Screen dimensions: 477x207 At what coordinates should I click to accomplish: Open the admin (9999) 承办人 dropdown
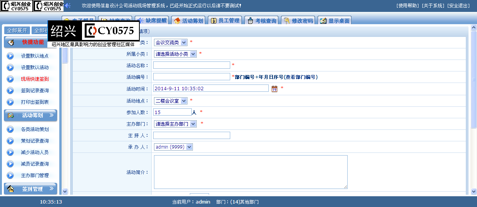pyautogui.click(x=173, y=147)
